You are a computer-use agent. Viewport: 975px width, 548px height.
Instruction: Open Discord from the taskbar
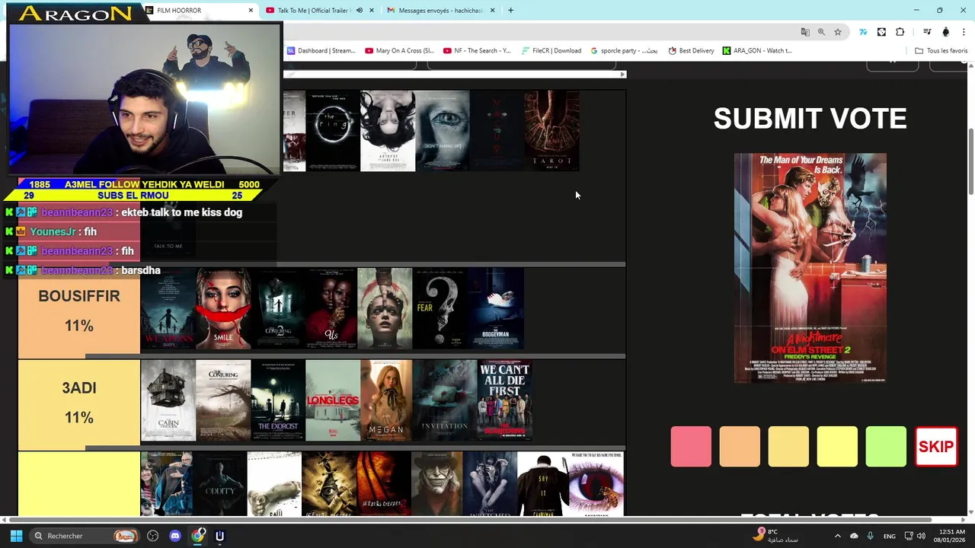point(175,536)
